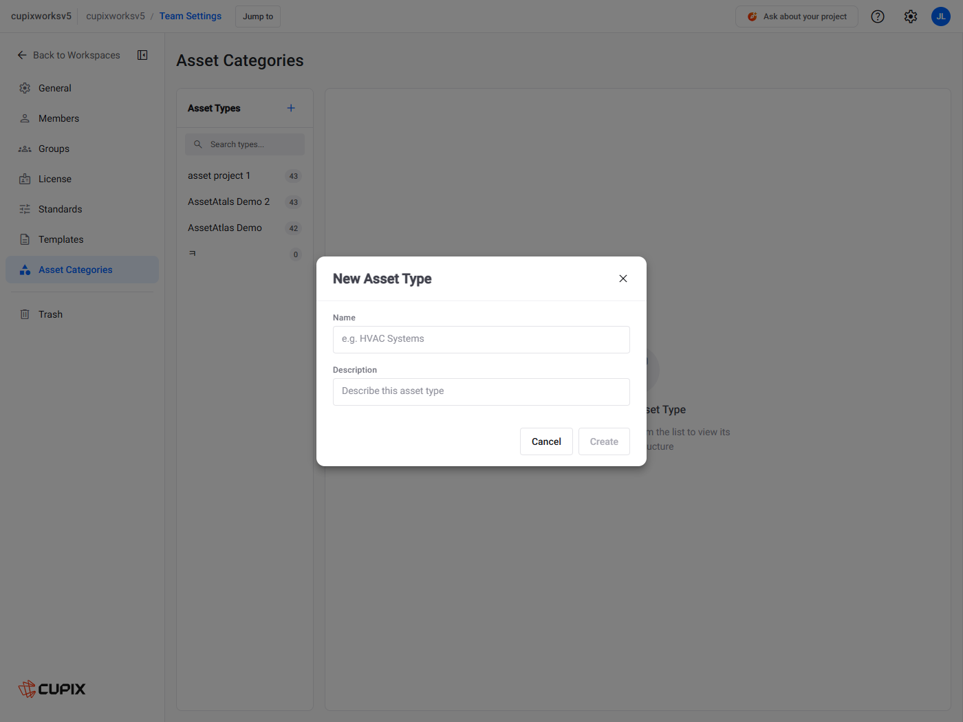The height and width of the screenshot is (722, 963).
Task: Open the JL user avatar menu
Action: click(x=941, y=17)
